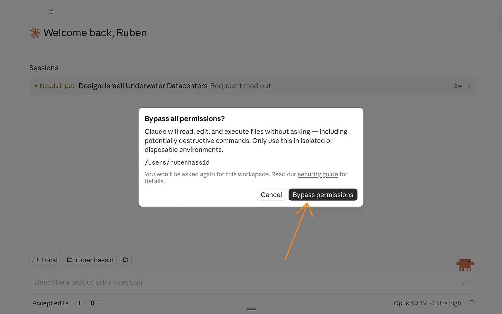This screenshot has width=502, height=314.
Task: Open the Accept edits mode selector
Action: click(x=50, y=303)
